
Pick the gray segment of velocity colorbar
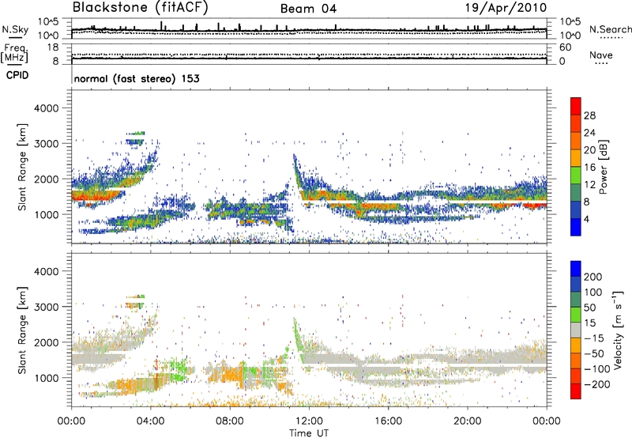tap(576, 330)
